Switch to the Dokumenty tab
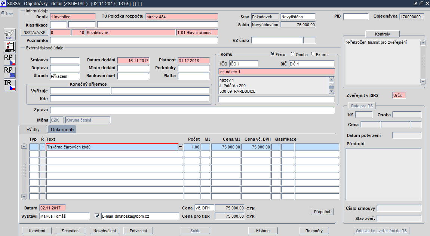This screenshot has width=430, height=236. [62, 129]
